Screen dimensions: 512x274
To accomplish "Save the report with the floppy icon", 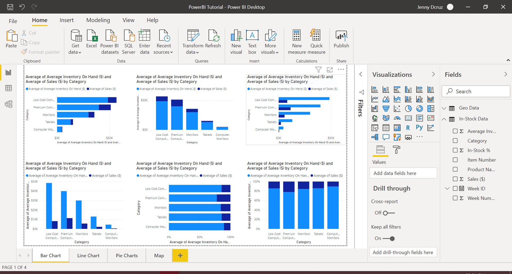I will point(10,7).
